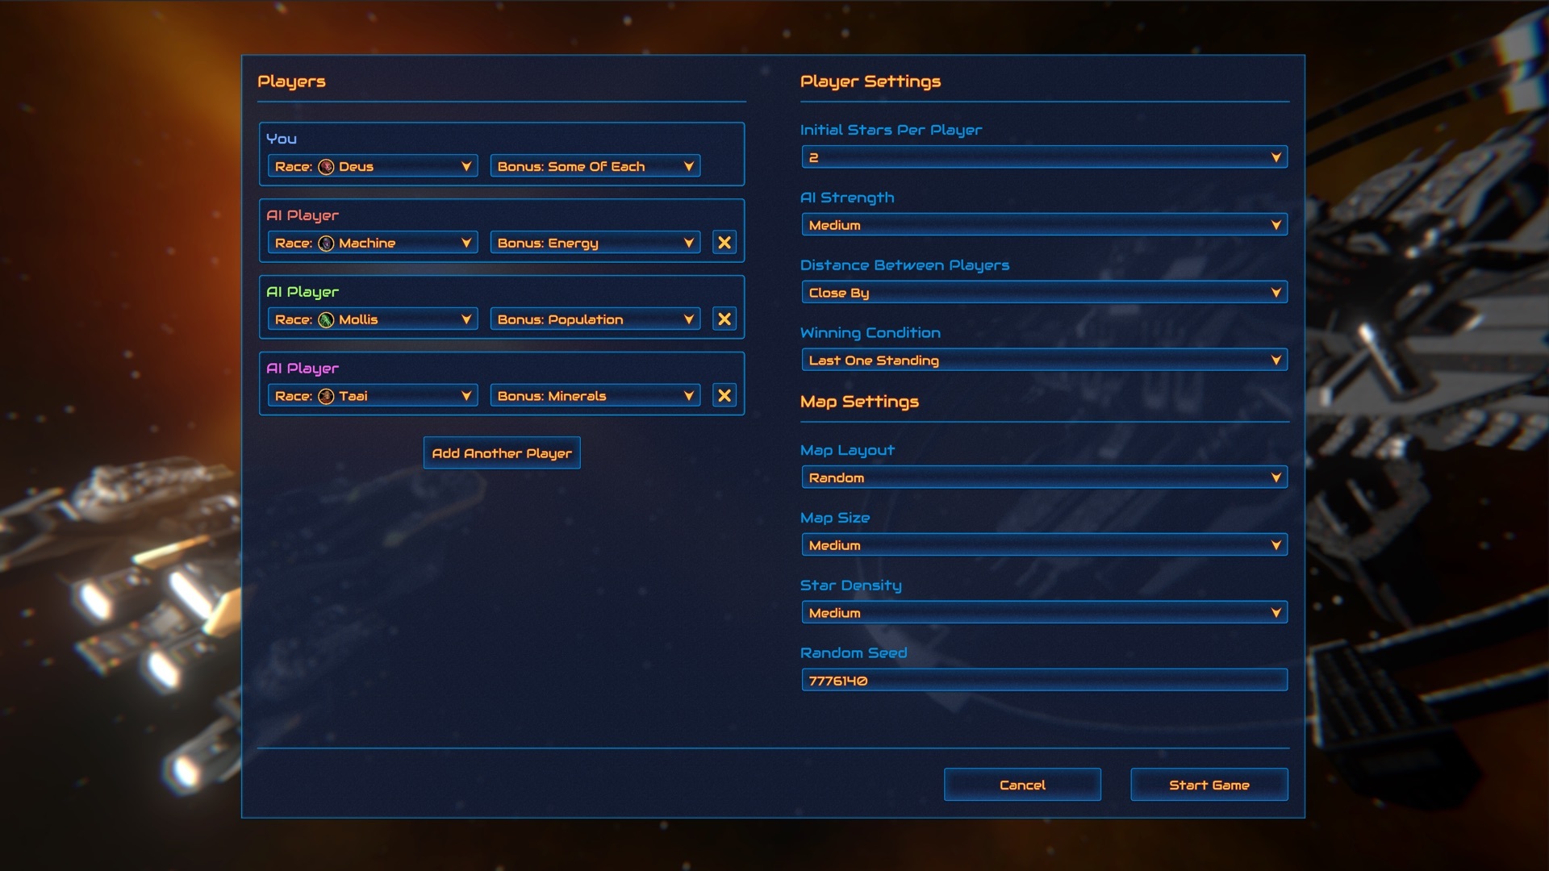The width and height of the screenshot is (1549, 871).
Task: Expand the Initial Stars Per Player dropdown
Action: 1043,157
